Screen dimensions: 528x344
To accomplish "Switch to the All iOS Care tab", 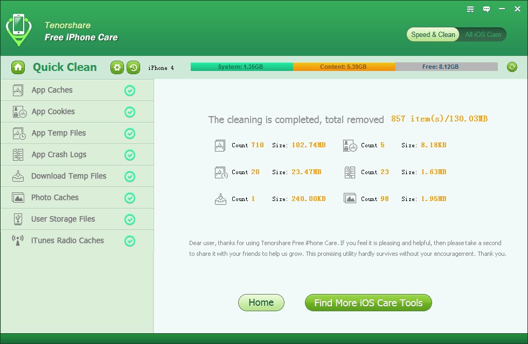I will (x=483, y=34).
